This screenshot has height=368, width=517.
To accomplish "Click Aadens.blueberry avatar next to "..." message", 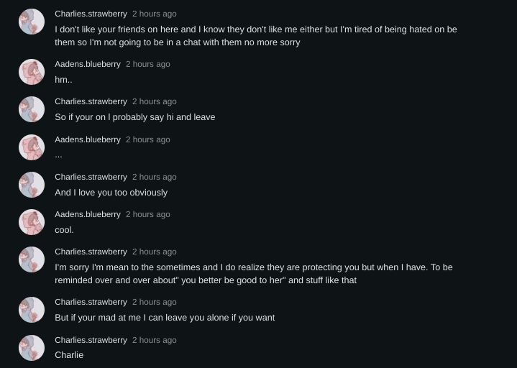I will [x=32, y=147].
